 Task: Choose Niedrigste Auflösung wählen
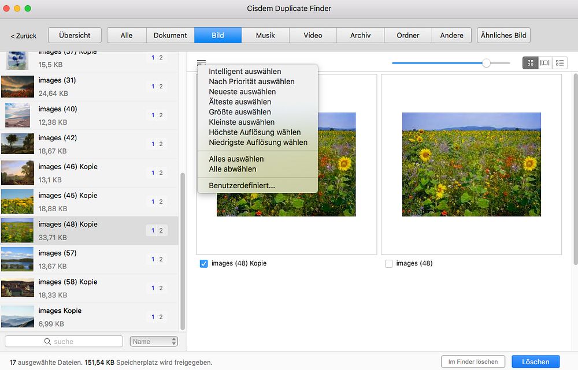tap(258, 143)
